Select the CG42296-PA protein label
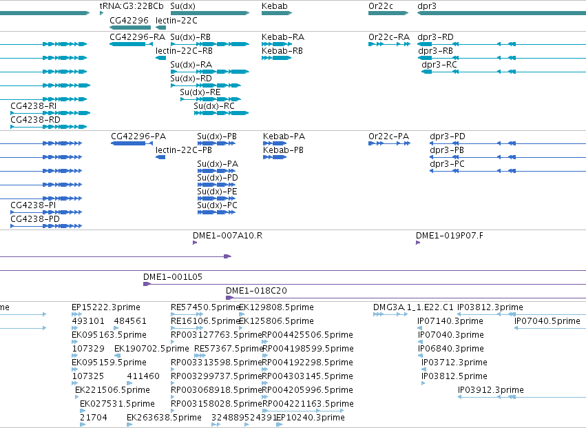586x428 pixels. click(x=138, y=136)
